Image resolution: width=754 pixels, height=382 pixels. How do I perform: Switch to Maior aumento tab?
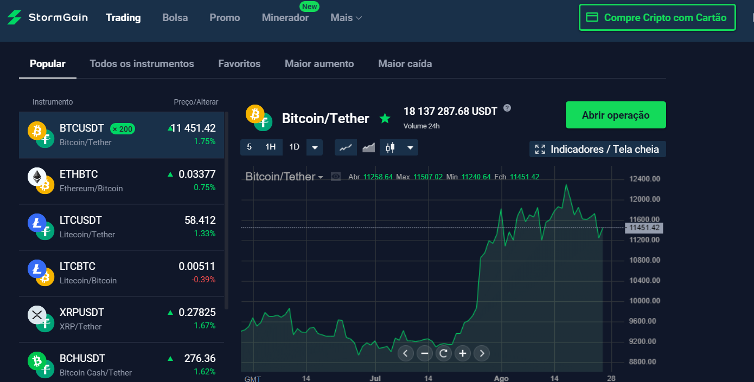click(x=320, y=64)
